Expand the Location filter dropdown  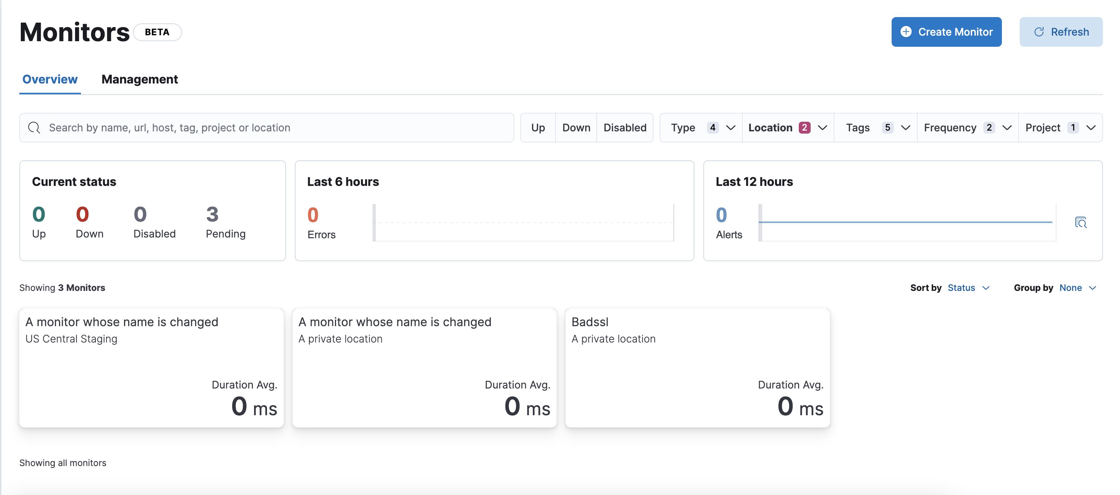787,128
